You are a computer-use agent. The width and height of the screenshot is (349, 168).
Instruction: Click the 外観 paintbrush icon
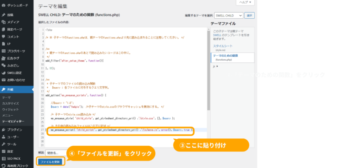coord(3,89)
